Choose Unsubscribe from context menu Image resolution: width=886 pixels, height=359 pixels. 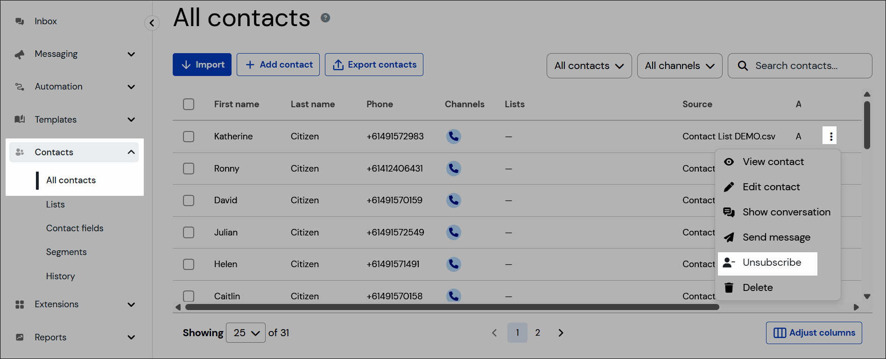point(767,262)
